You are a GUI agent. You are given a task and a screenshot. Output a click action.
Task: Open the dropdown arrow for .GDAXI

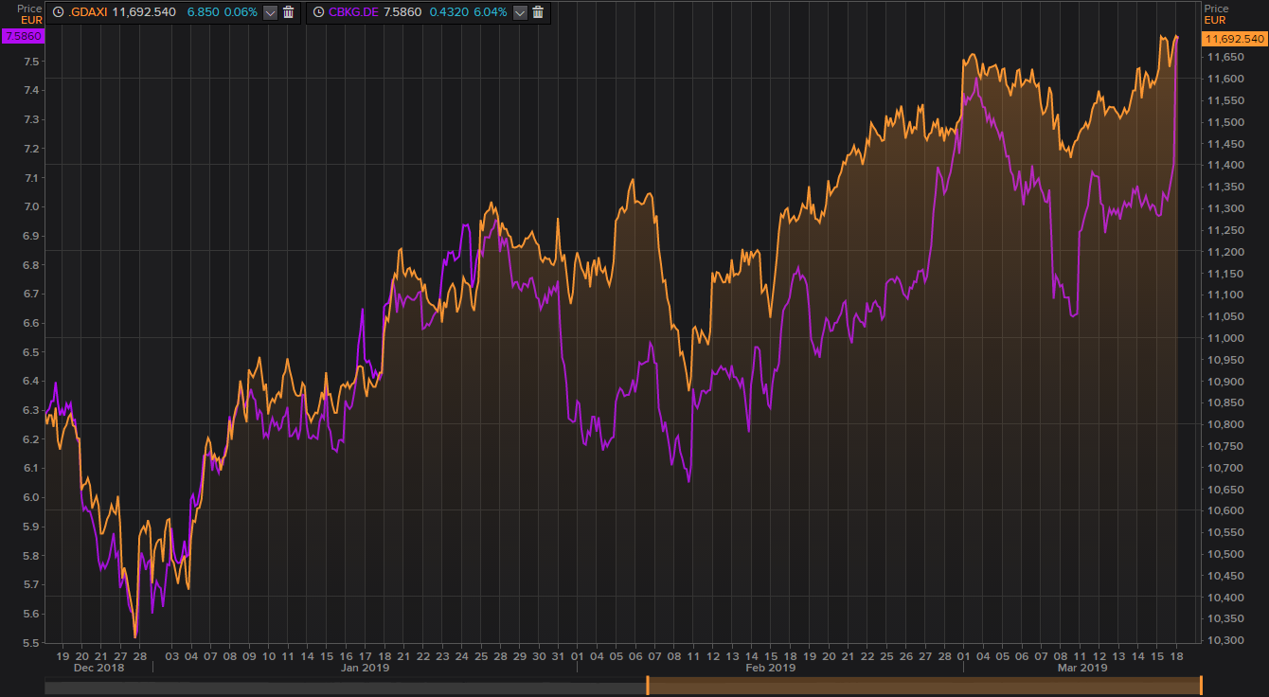(270, 12)
